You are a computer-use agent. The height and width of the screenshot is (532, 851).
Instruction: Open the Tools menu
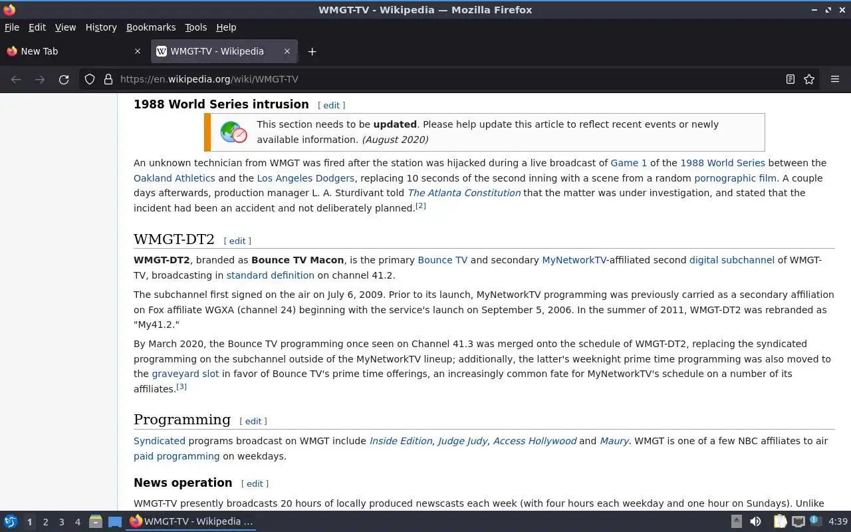coord(196,27)
